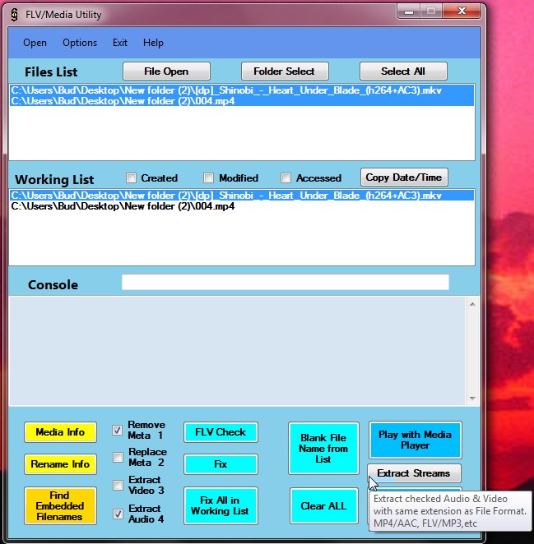Enable the Modified checkbox
Screen dimensions: 534x544
pyautogui.click(x=208, y=178)
